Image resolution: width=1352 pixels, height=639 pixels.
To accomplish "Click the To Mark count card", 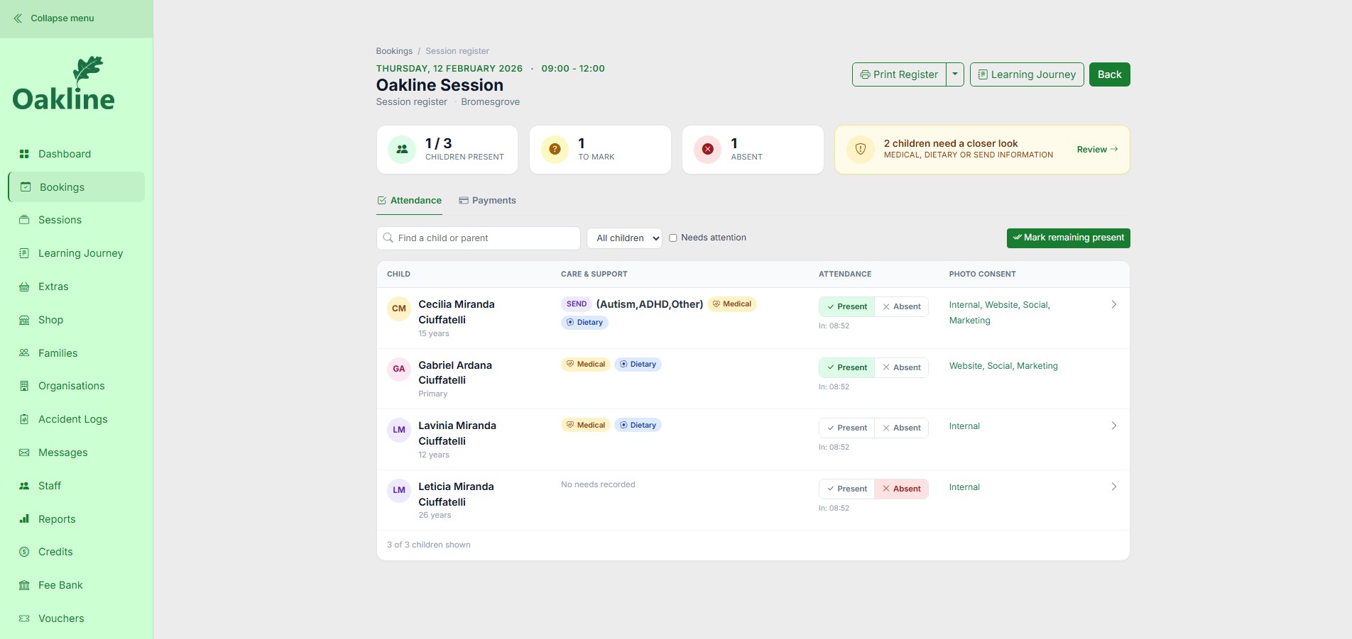I will coord(600,150).
